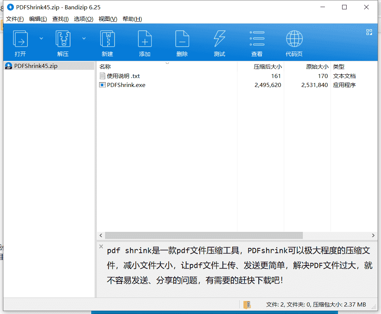The height and width of the screenshot is (314, 381).
Task: Close the archive comment pane
Action: (101, 246)
